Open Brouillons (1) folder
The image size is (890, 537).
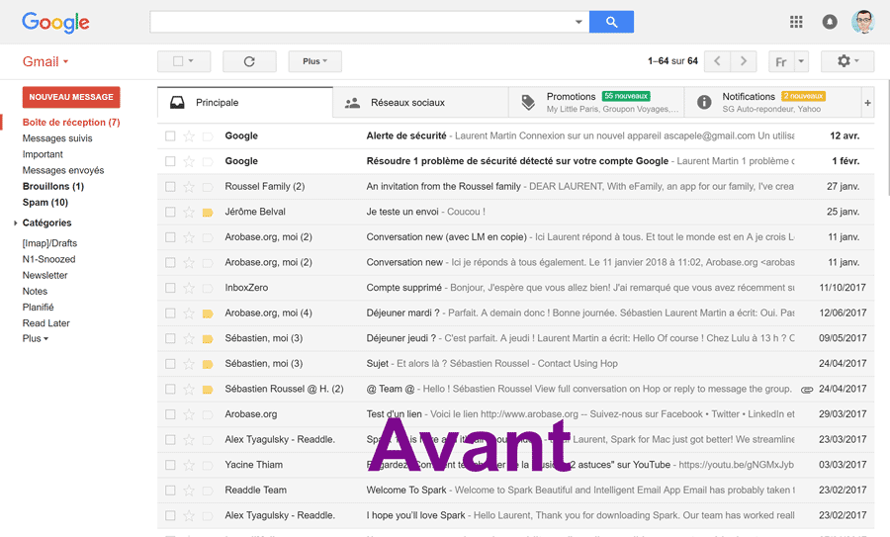click(53, 186)
